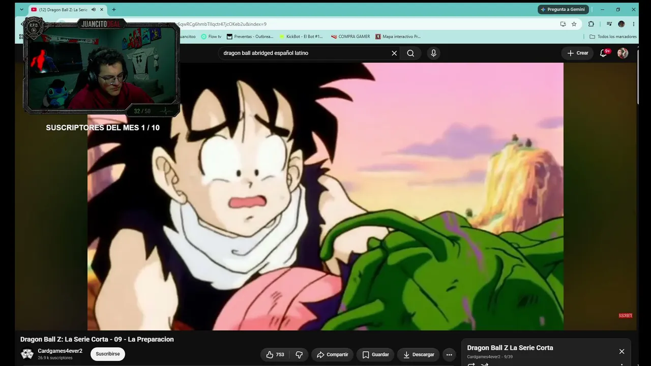
Task: Open YouTube notifications bell
Action: pos(604,53)
